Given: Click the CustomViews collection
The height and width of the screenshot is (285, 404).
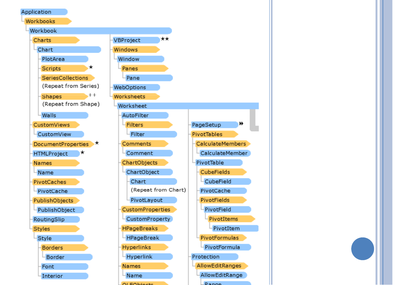Looking at the screenshot, I should [56, 125].
